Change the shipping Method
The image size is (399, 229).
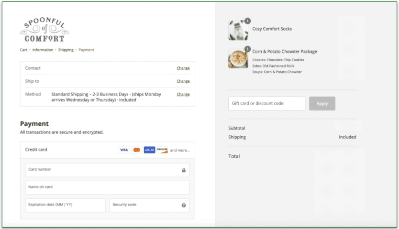183,94
